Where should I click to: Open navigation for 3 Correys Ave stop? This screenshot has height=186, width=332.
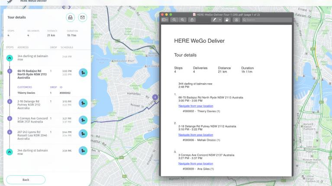[83, 120]
